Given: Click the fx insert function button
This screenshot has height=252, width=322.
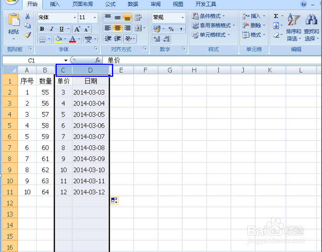Looking at the screenshot, I should (x=98, y=60).
